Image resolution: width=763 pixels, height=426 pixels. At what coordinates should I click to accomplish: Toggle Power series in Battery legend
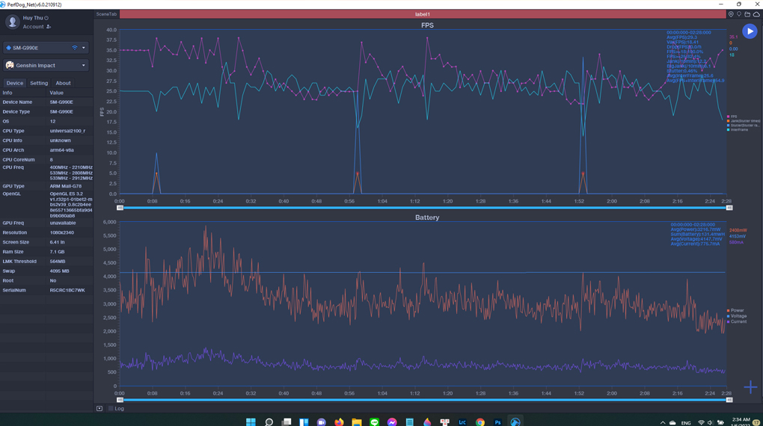(736, 310)
